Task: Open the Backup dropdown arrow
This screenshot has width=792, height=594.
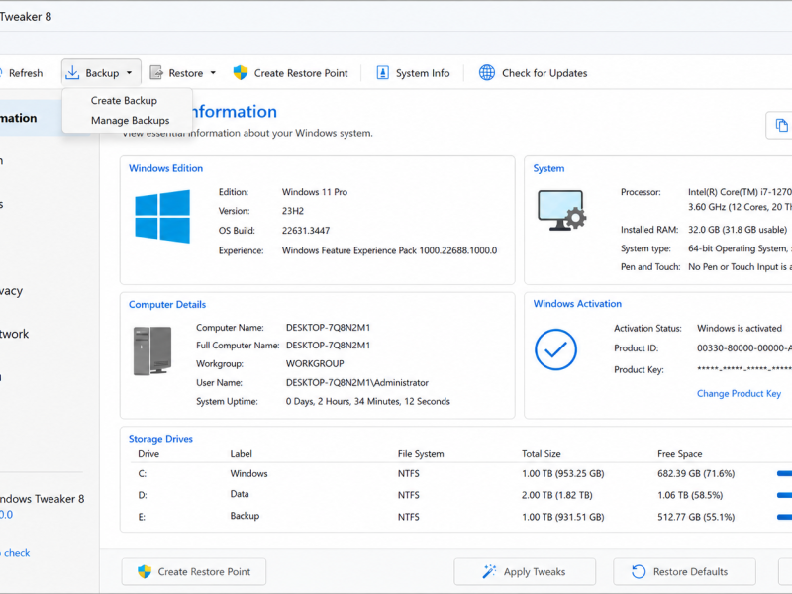Action: click(x=130, y=73)
